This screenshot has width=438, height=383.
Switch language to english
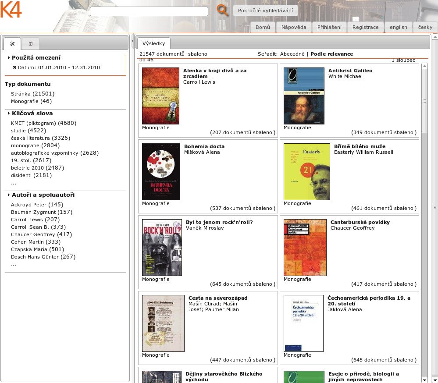point(399,27)
